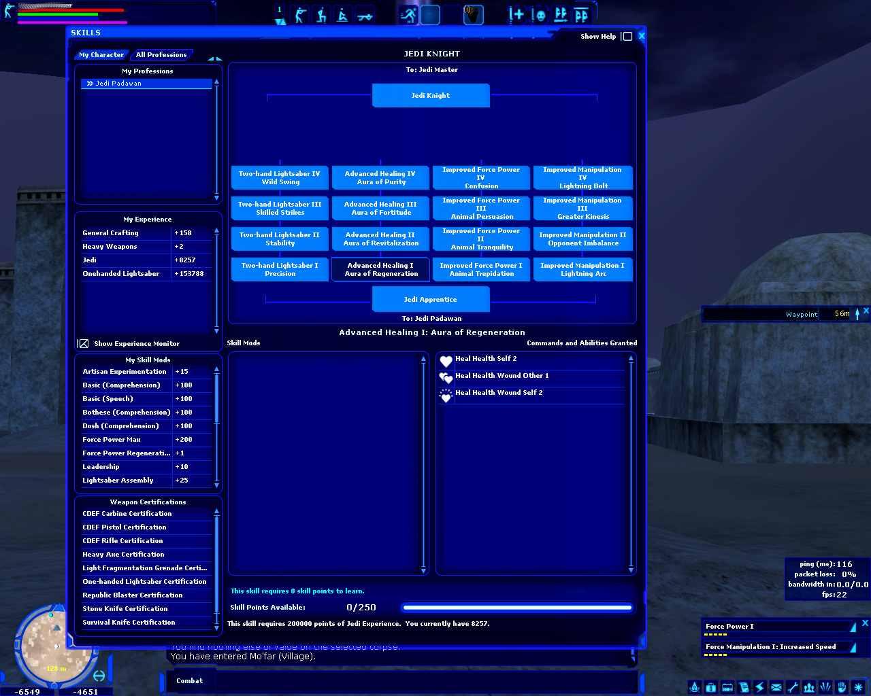Select Improved Manipulation IV Lightning Bolt
Screen dimensions: 871x696
pos(582,178)
